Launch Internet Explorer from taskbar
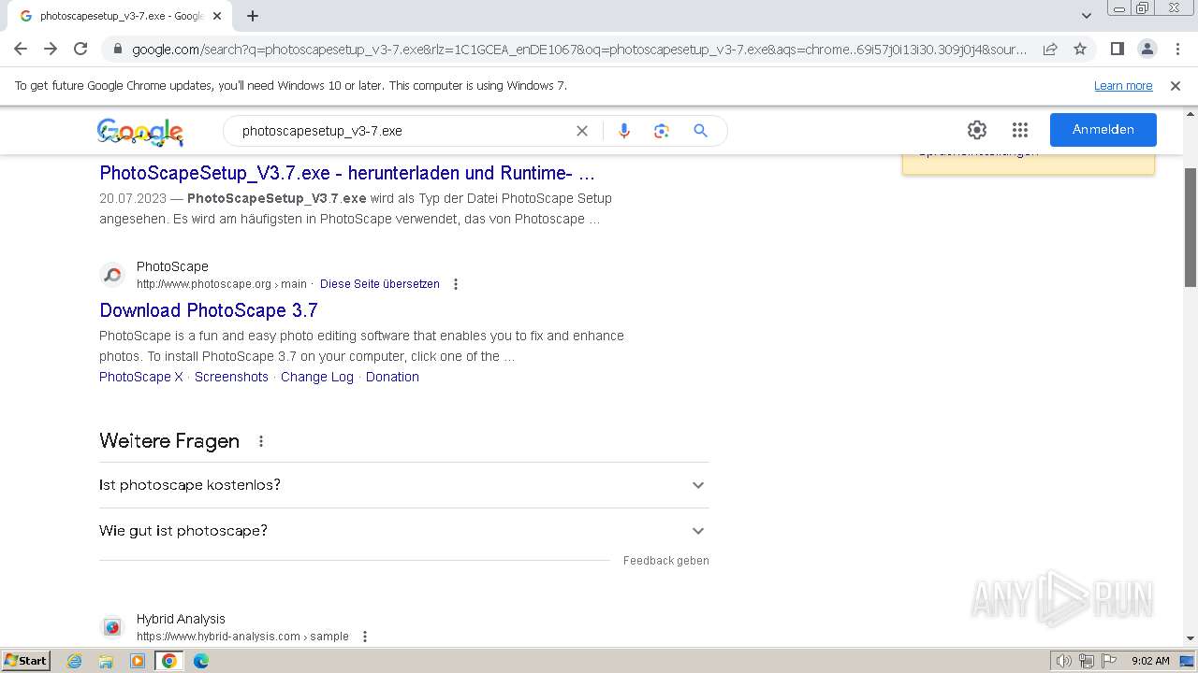This screenshot has width=1198, height=673. pyautogui.click(x=75, y=661)
